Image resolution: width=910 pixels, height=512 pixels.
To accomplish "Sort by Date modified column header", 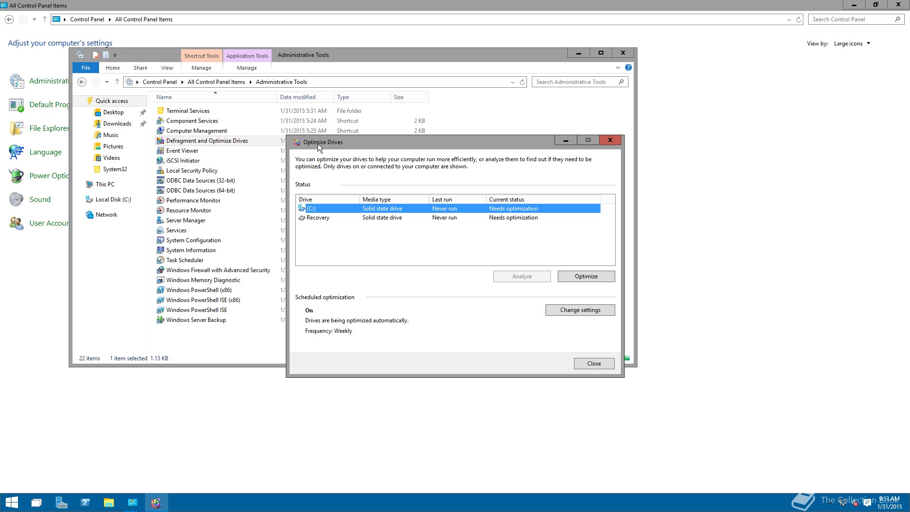I will [x=305, y=97].
